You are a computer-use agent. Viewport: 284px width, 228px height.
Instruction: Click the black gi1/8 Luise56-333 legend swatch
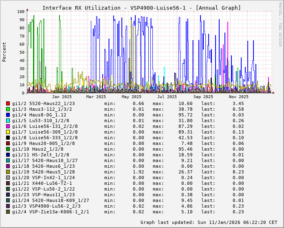[8, 138]
